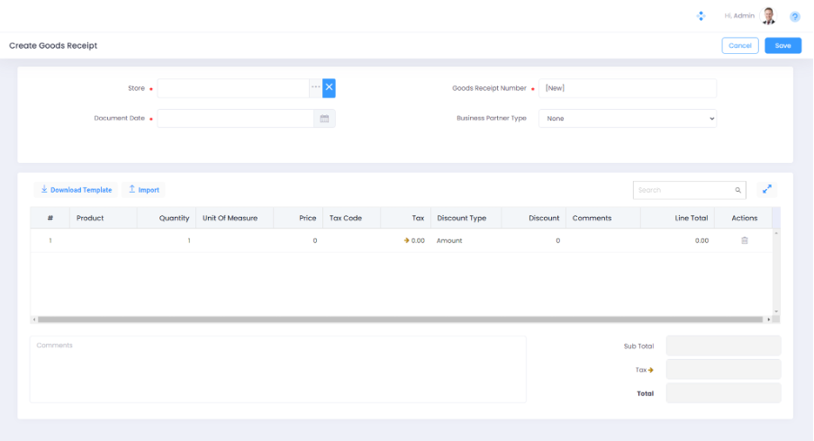The image size is (814, 441).
Task: Open the app switcher dots icon
Action: (701, 16)
